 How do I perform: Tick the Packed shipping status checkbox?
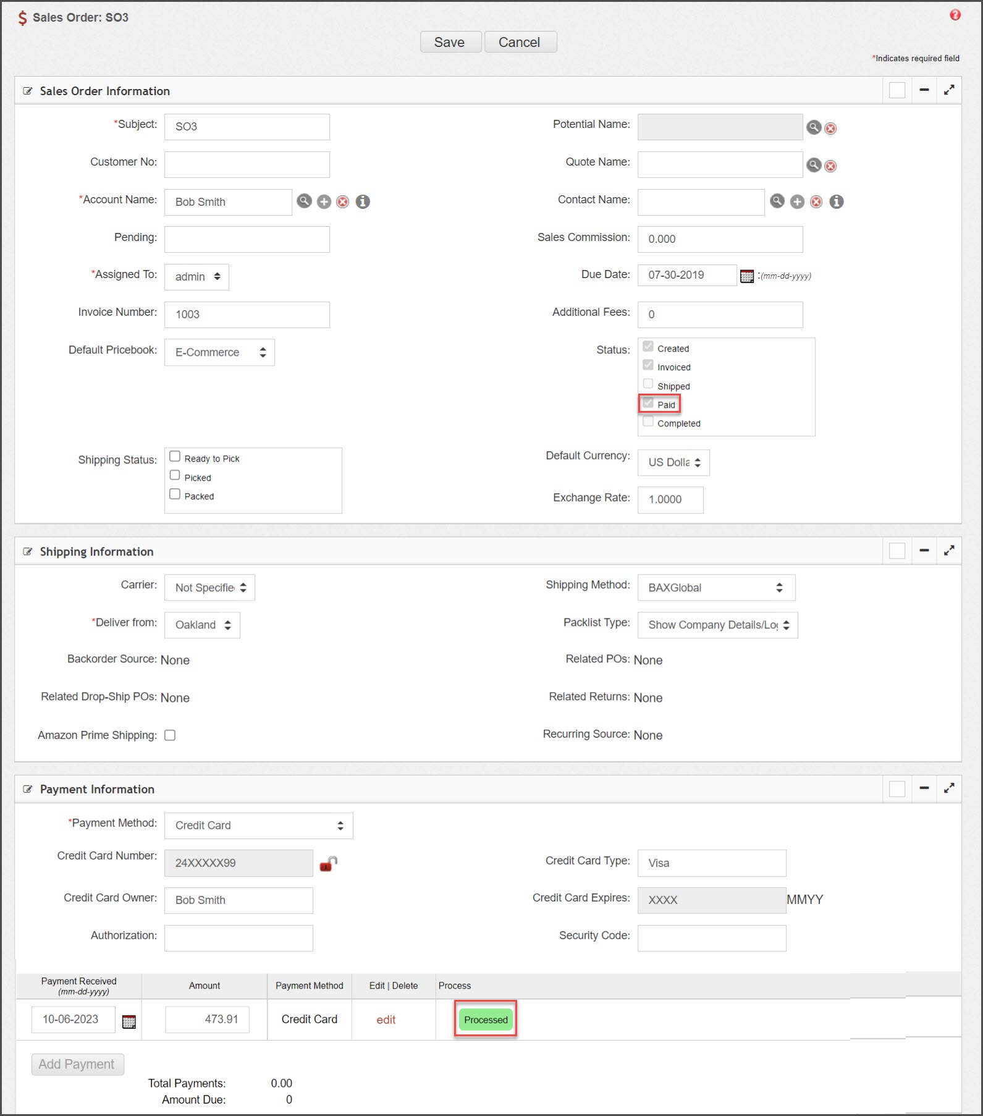coord(175,494)
